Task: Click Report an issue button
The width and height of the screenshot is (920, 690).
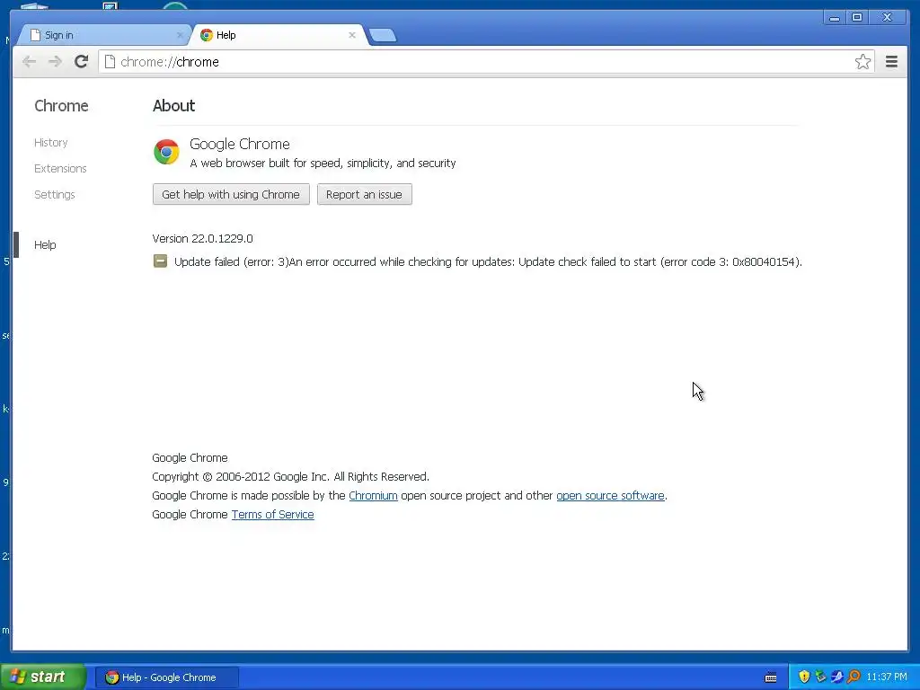Action: click(365, 194)
